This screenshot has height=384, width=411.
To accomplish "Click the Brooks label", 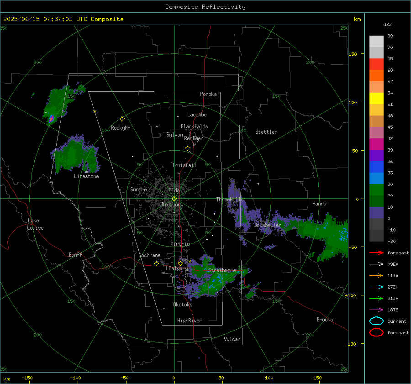I will (x=325, y=320).
